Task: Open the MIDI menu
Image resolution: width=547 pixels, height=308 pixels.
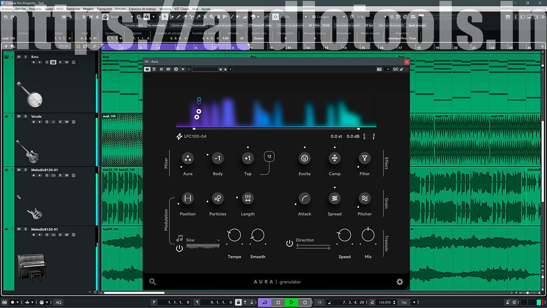Action: 60,9
